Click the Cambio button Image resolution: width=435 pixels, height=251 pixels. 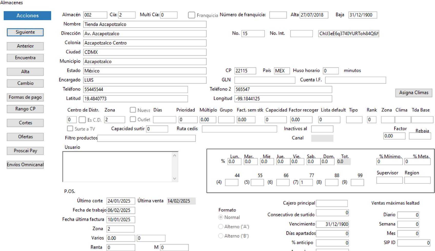pos(25,83)
